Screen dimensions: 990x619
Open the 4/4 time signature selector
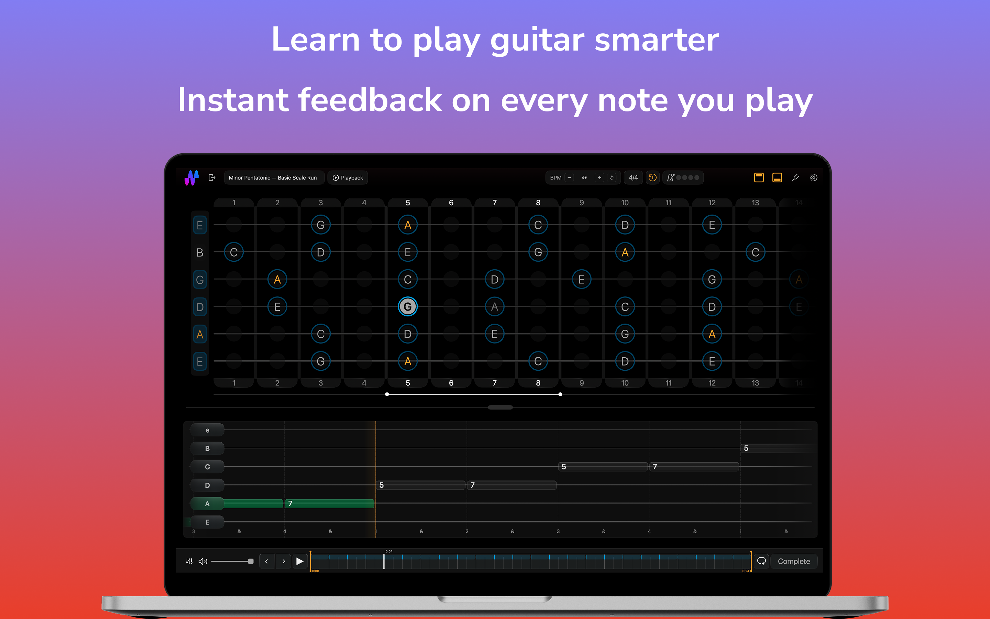[633, 178]
